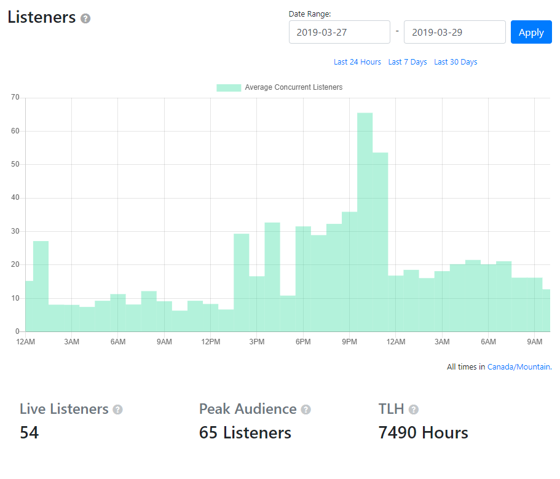The height and width of the screenshot is (479, 560).
Task: Click help icon next to Listeners heading
Action: (85, 18)
